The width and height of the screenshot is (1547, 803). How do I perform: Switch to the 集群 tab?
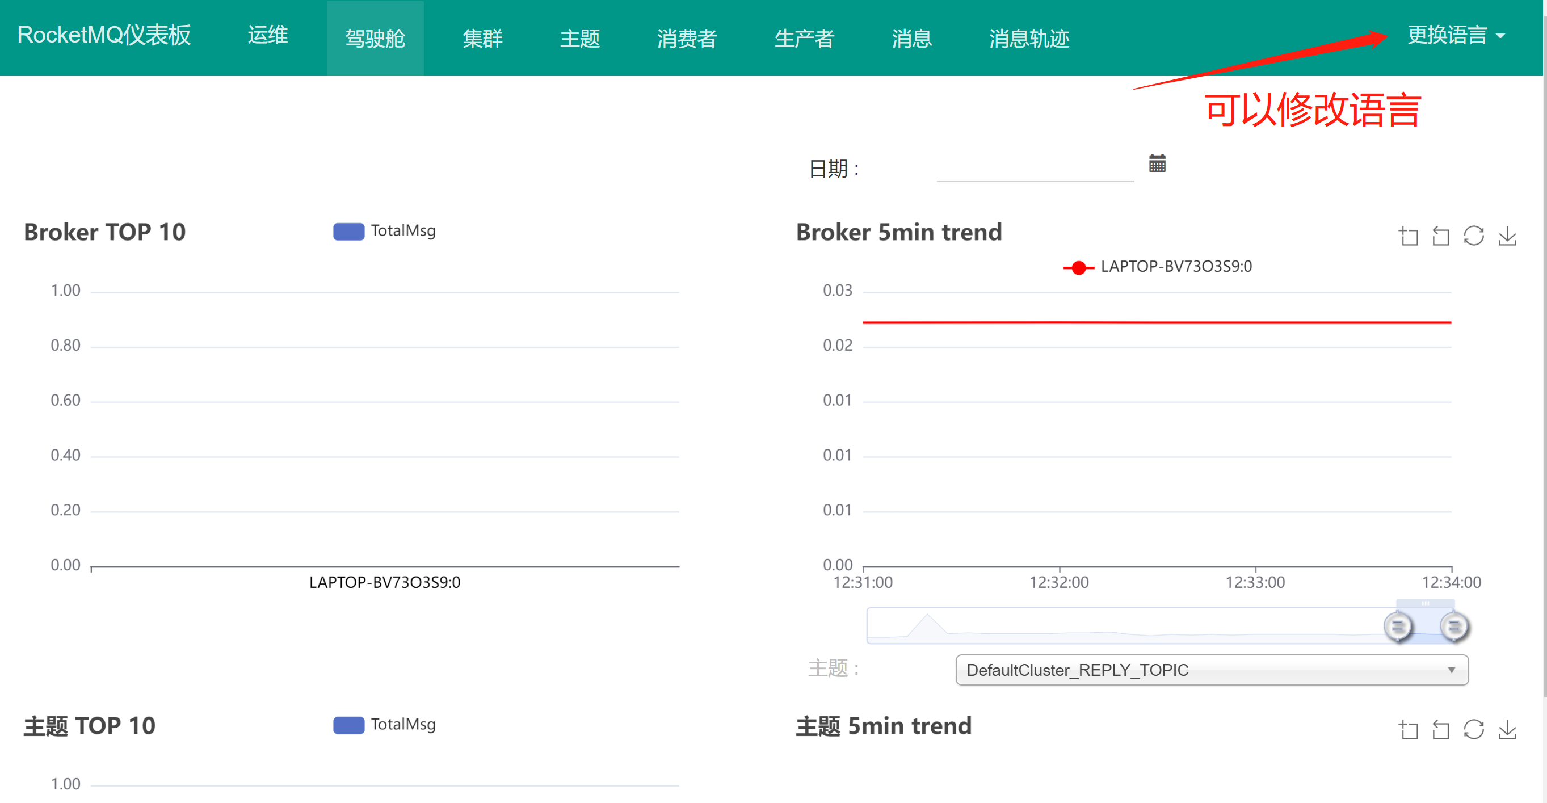pyautogui.click(x=482, y=39)
